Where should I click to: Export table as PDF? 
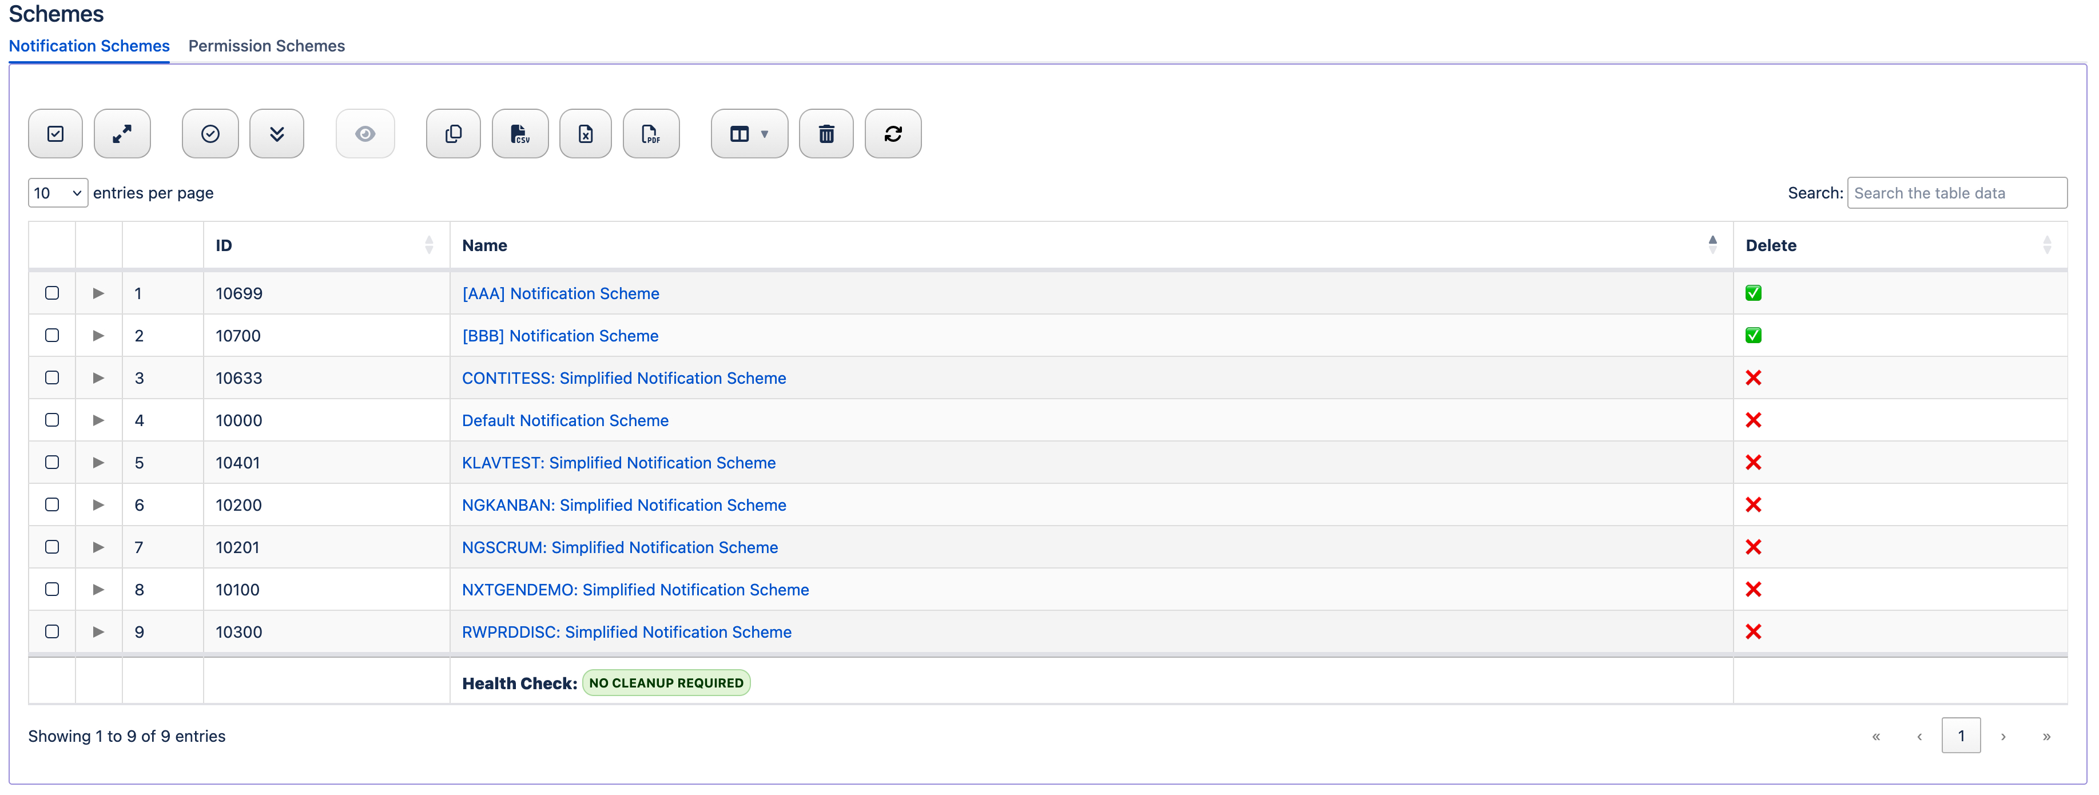(650, 134)
